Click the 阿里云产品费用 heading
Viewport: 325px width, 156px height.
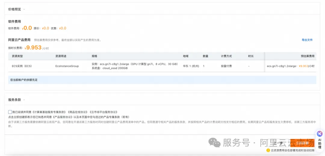(x=19, y=40)
